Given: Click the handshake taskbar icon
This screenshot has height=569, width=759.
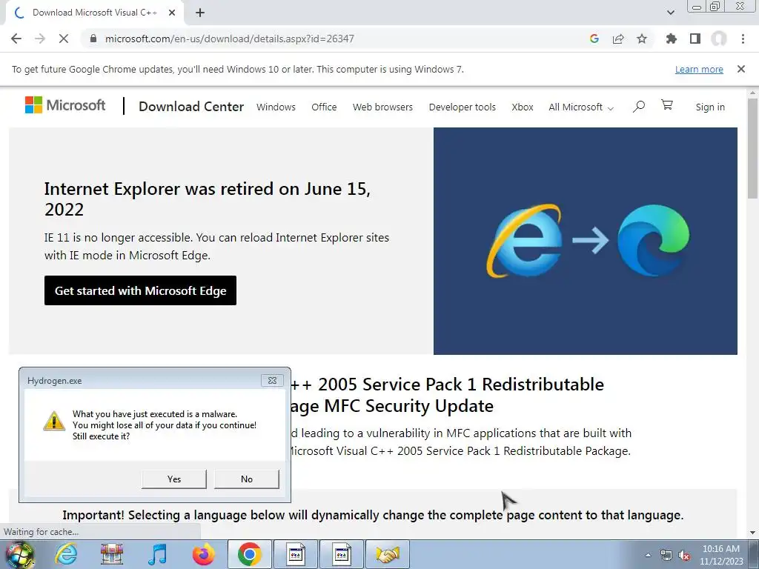Looking at the screenshot, I should coord(387,554).
